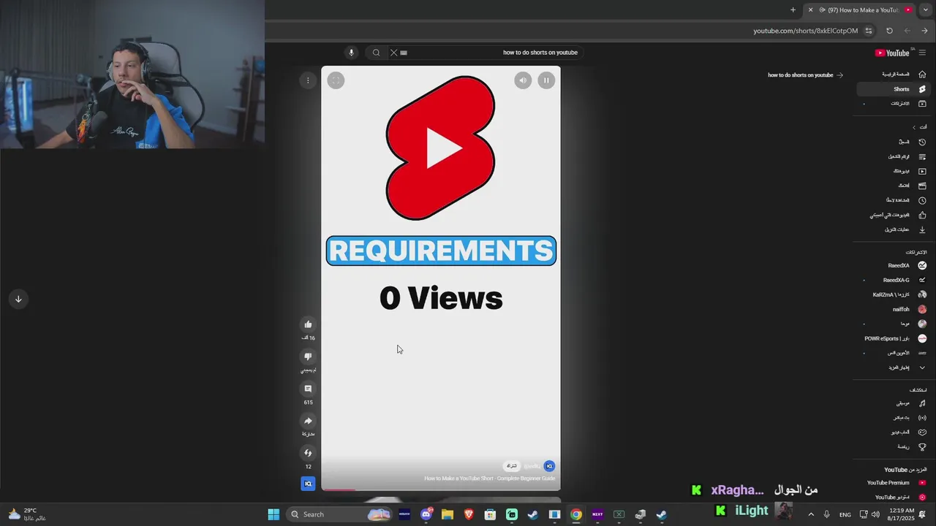Open RaeedXA subscription channel
The image size is (936, 526).
893,265
